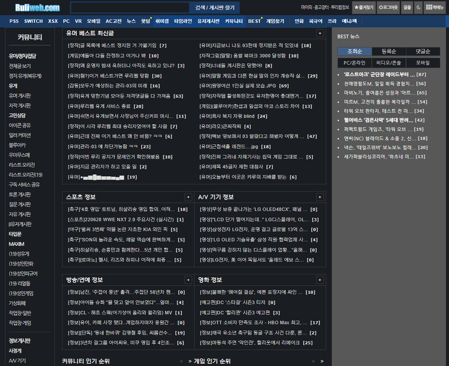Open favorites star button 즐겨찾기

click(x=364, y=7)
